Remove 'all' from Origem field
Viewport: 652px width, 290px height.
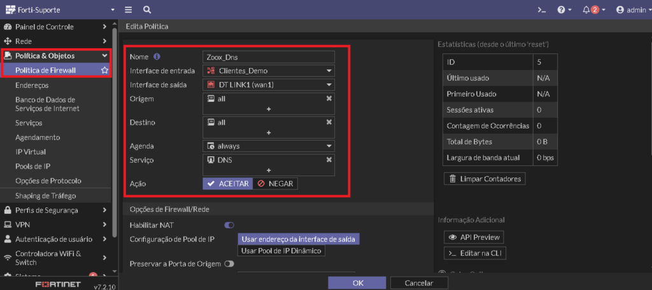click(329, 99)
